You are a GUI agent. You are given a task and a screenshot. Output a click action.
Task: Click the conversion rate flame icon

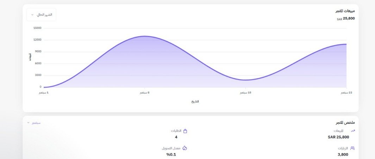[x=185, y=148]
